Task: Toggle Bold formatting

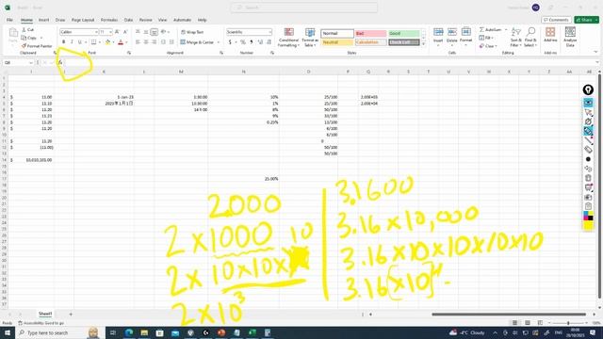Action: click(63, 41)
